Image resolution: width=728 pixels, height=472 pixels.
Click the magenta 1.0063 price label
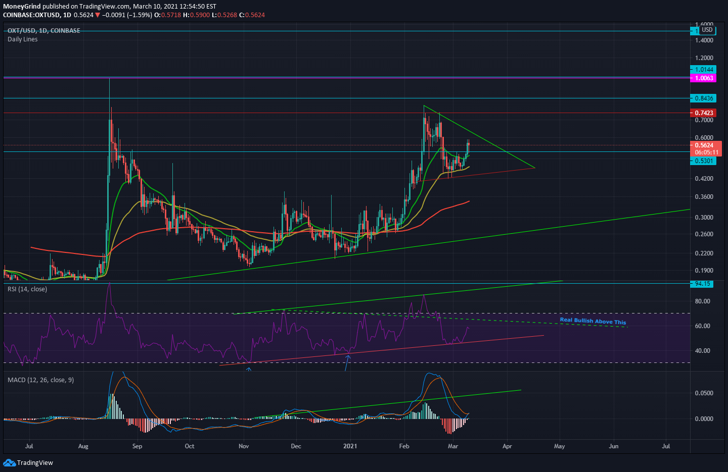click(703, 78)
